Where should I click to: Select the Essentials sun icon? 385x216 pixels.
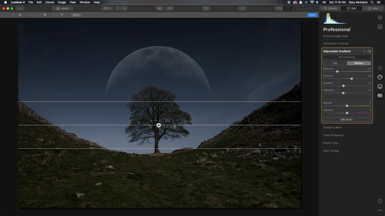tap(380, 68)
